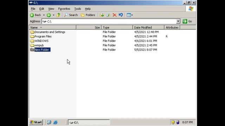Expand the Address bar dropdown list
This screenshot has width=225, height=126.
pos(178,21)
